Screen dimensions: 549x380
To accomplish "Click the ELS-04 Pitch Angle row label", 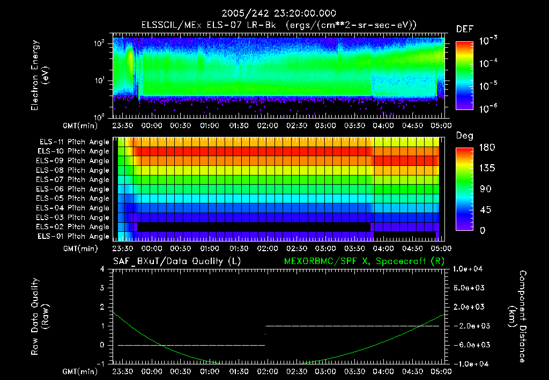I will point(73,208).
